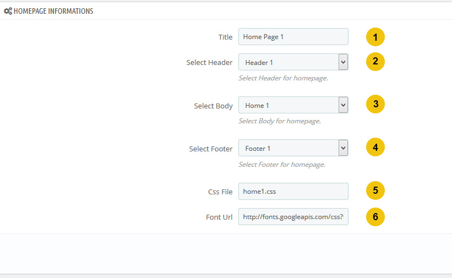This screenshot has width=452, height=278.
Task: Focus the Title input field
Action: tap(293, 37)
